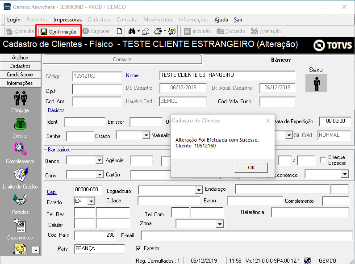Open the Zona dropdown
355x264 pixels.
pos(220,224)
